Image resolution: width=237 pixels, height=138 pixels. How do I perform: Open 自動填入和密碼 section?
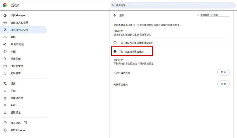23,23
